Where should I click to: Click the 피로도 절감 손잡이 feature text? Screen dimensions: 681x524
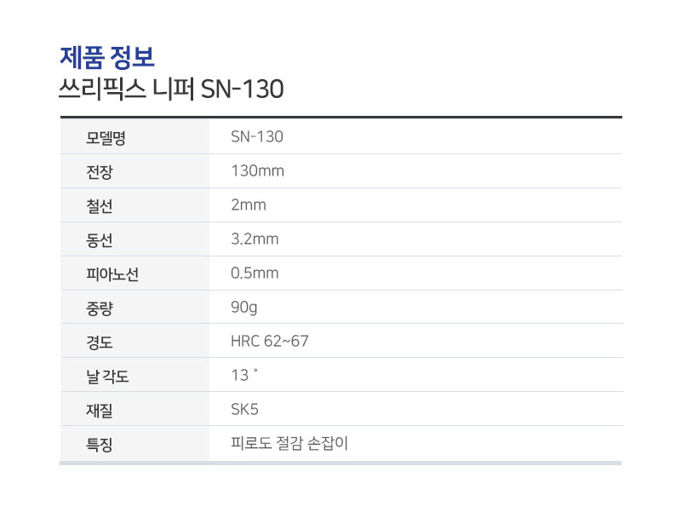(289, 443)
